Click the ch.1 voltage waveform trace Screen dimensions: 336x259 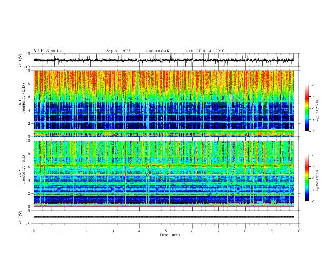pyautogui.click(x=163, y=60)
